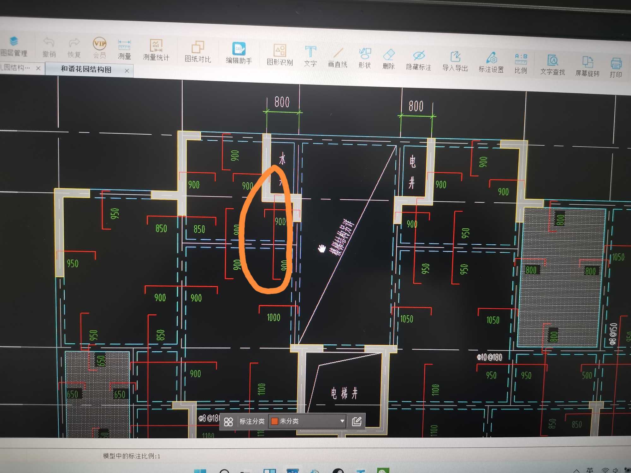Click the 恢复 redo icon

pos(74,48)
